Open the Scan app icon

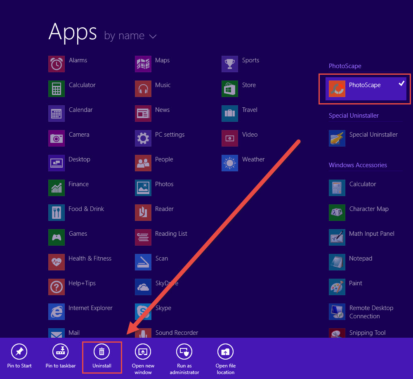click(x=143, y=262)
